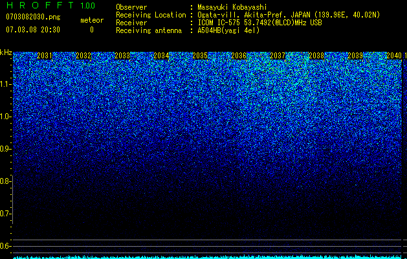Click the 2039 time marker
Viewport: 407px width, 259px height.
[355, 56]
